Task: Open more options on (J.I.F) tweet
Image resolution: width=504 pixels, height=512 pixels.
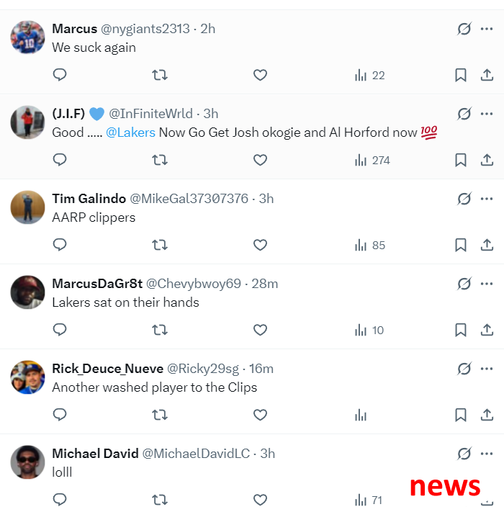Action: tap(487, 114)
